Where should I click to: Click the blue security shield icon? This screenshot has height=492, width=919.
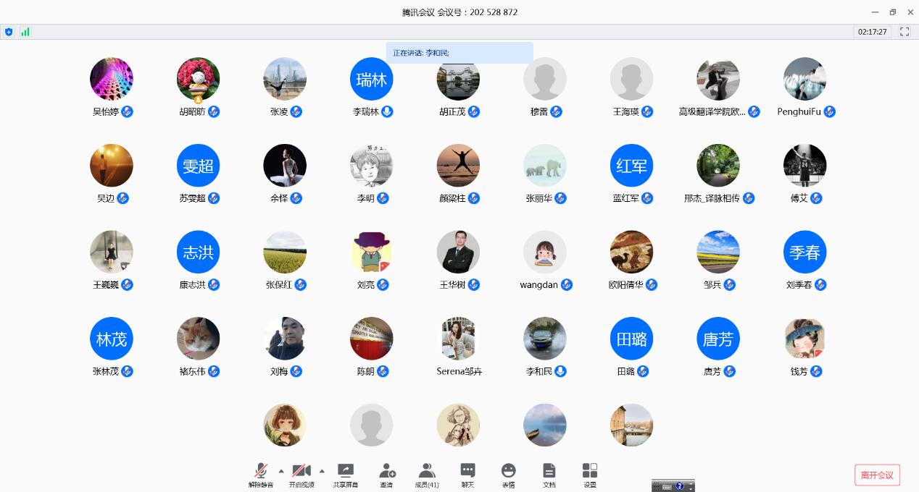tap(9, 32)
